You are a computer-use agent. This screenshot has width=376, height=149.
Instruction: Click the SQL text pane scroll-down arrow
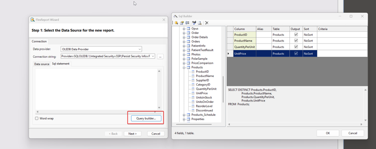point(365,120)
